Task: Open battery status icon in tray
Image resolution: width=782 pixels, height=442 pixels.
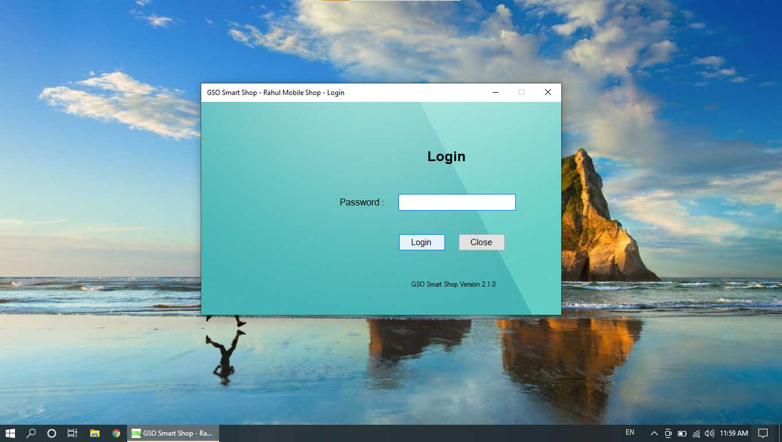Action: [682, 433]
